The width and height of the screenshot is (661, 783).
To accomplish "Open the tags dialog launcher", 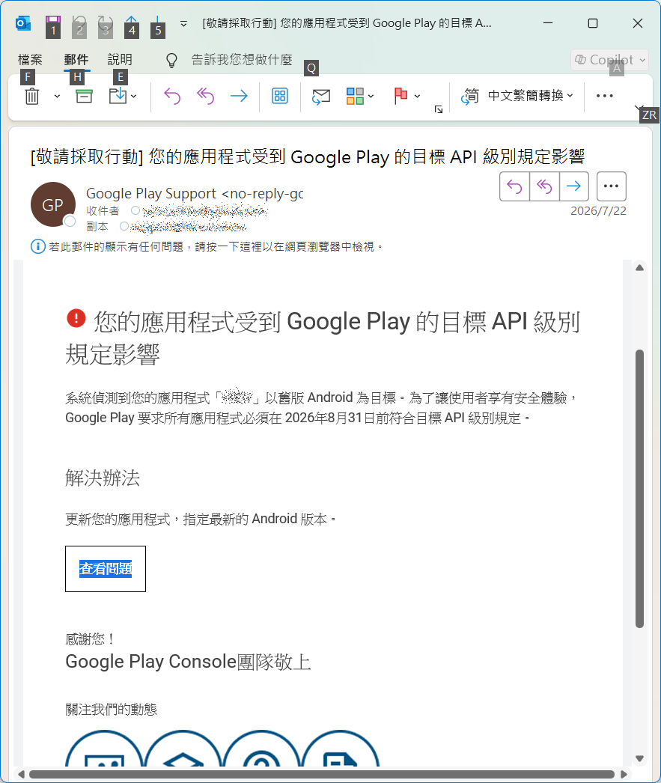I will tap(439, 109).
